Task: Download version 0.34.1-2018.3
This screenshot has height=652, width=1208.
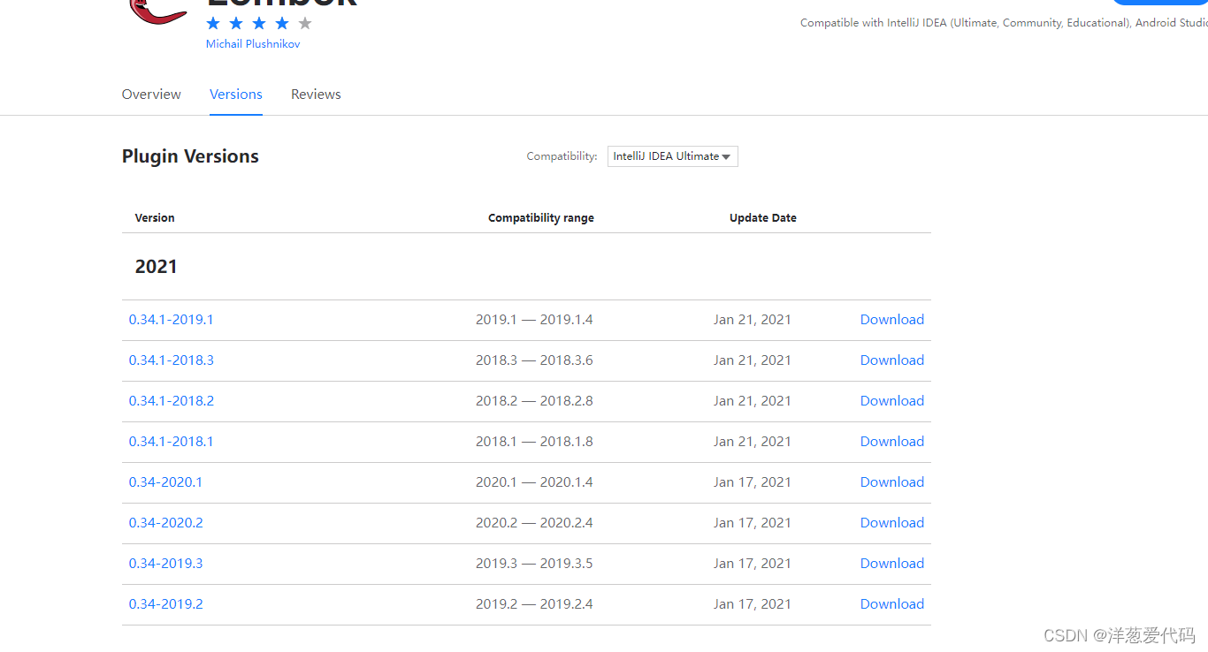Action: pyautogui.click(x=892, y=360)
